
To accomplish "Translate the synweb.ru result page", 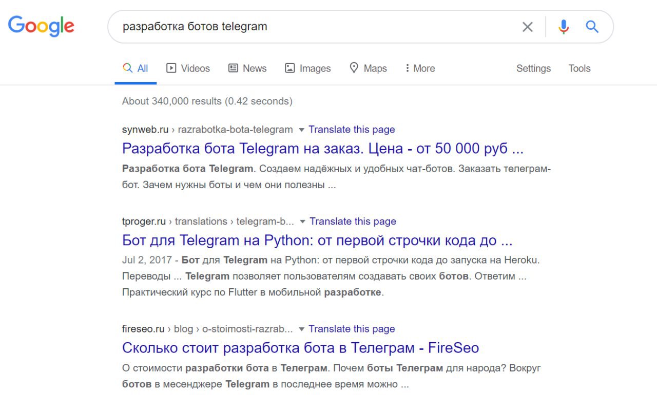I will coord(352,129).
